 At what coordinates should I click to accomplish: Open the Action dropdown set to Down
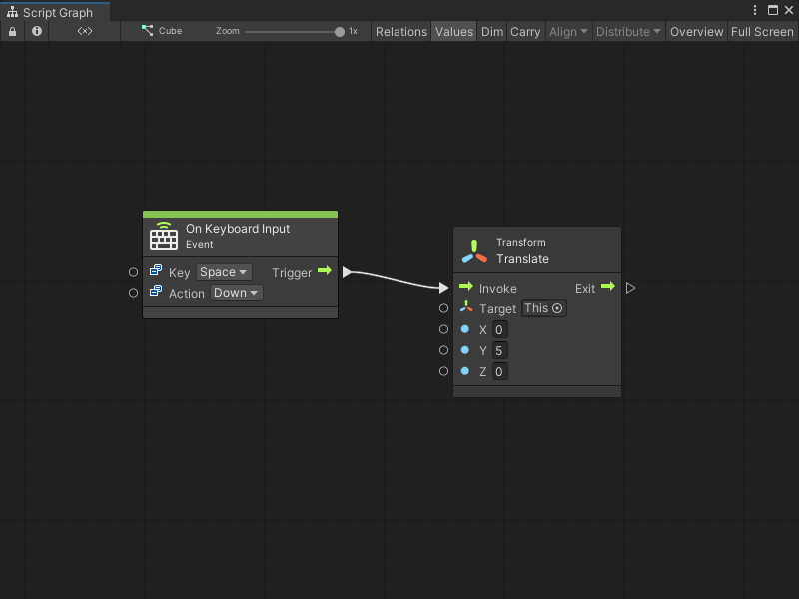coord(235,293)
